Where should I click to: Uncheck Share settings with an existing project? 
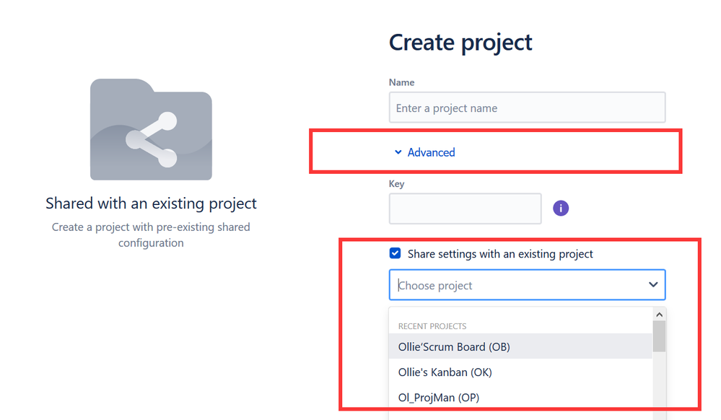coord(395,253)
